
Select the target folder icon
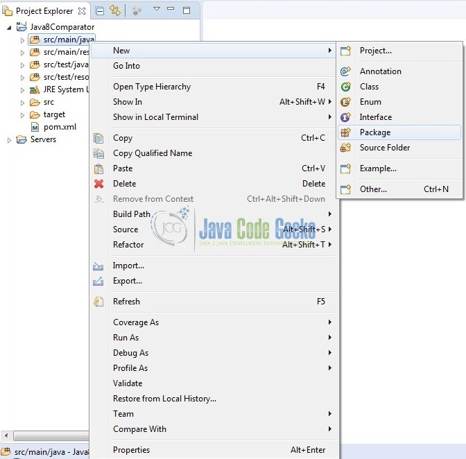click(x=35, y=114)
